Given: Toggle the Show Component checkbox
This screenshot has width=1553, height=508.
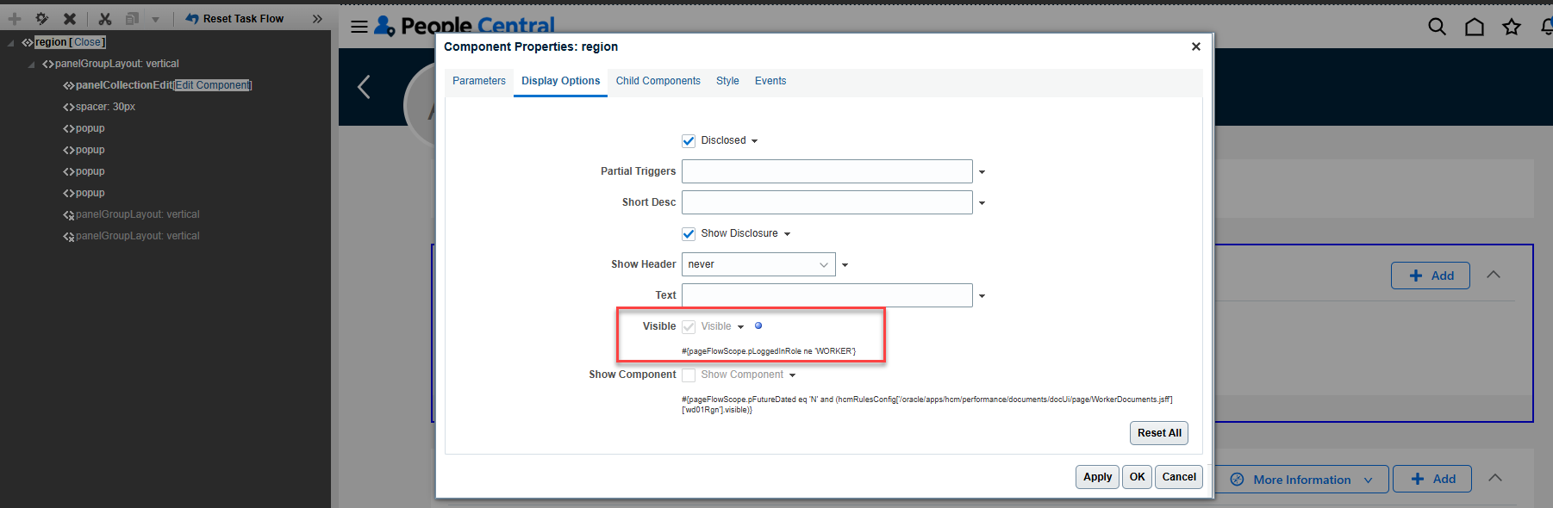Looking at the screenshot, I should (x=689, y=375).
